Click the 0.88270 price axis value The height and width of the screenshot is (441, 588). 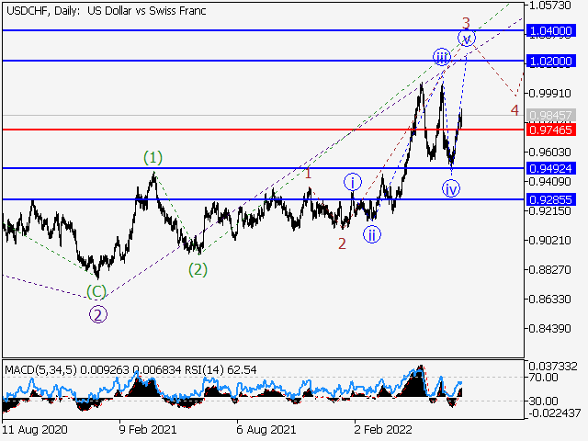click(549, 269)
